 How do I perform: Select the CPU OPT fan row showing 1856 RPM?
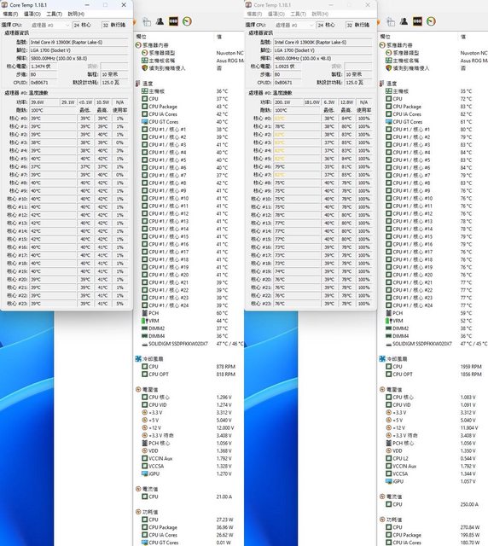pyautogui.click(x=433, y=375)
